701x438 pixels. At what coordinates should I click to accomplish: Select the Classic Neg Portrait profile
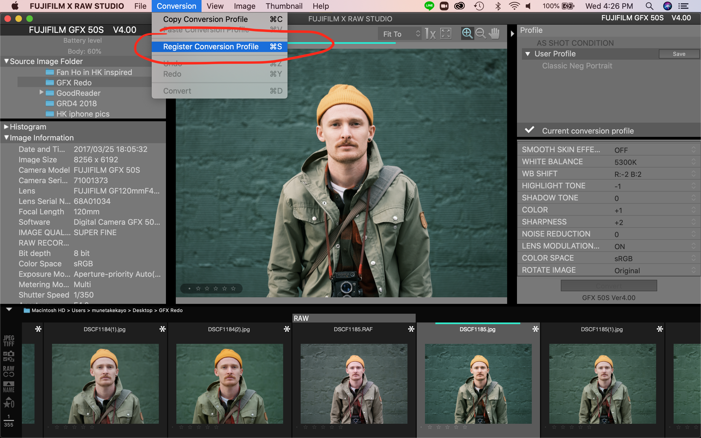point(577,66)
